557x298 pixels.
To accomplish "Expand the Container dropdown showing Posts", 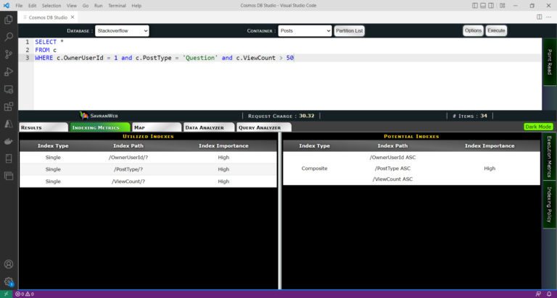I will (x=305, y=31).
